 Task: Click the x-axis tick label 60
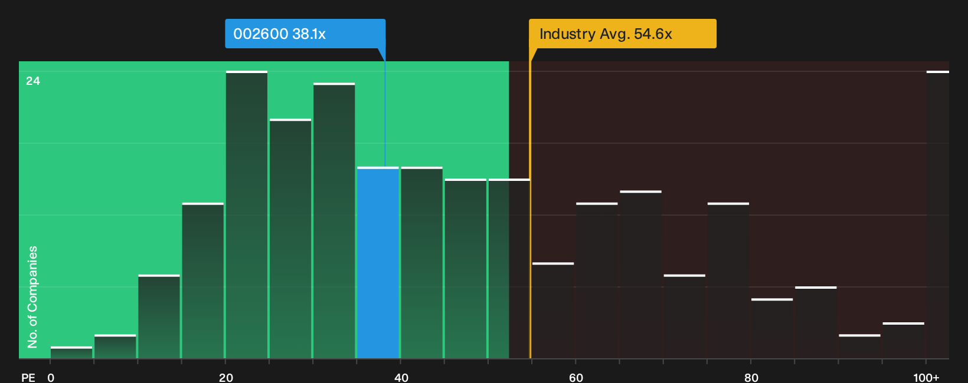(x=576, y=377)
